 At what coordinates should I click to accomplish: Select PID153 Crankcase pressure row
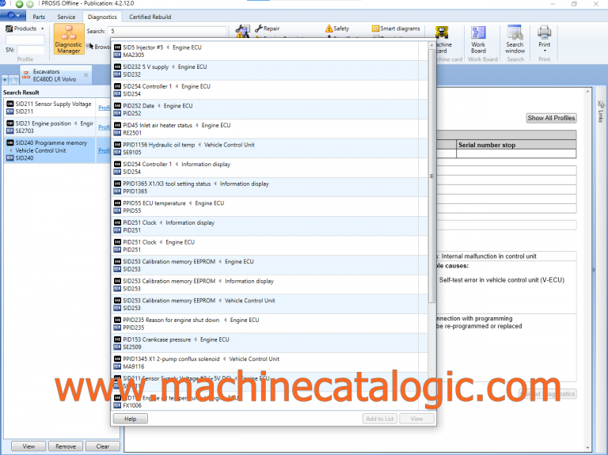click(x=270, y=343)
